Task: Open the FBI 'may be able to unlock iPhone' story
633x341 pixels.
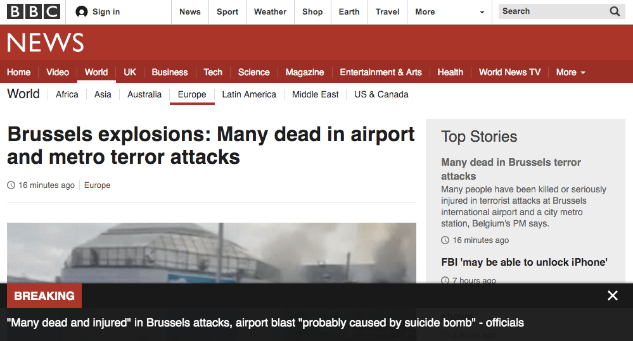Action: 524,262
